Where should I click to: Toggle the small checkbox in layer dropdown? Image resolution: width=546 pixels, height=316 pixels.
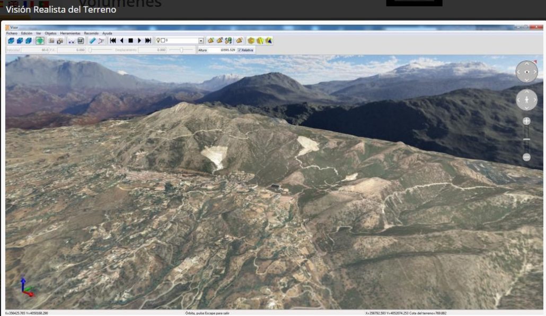pyautogui.click(x=163, y=41)
